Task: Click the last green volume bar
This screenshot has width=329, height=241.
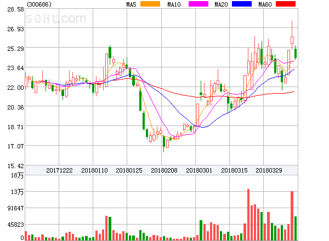Action: tap(296, 228)
